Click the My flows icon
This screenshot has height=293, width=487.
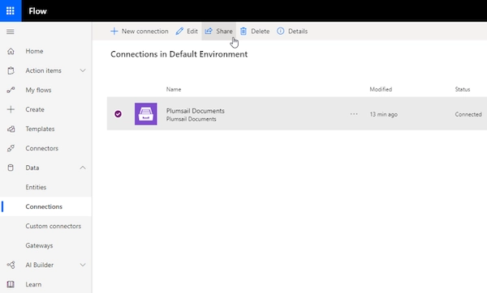click(x=11, y=90)
